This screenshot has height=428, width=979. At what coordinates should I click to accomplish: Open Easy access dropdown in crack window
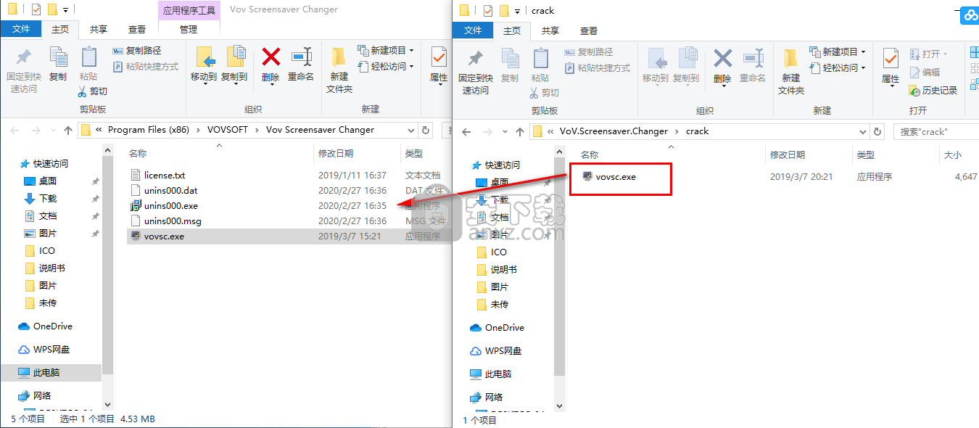click(838, 67)
